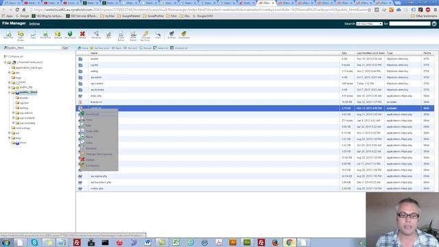
Task: Click the Compress toolbar icon
Action: (184, 35)
